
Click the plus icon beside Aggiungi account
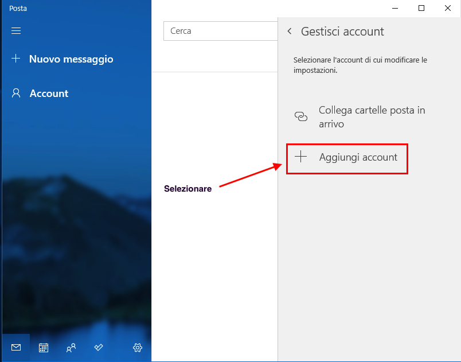click(301, 157)
